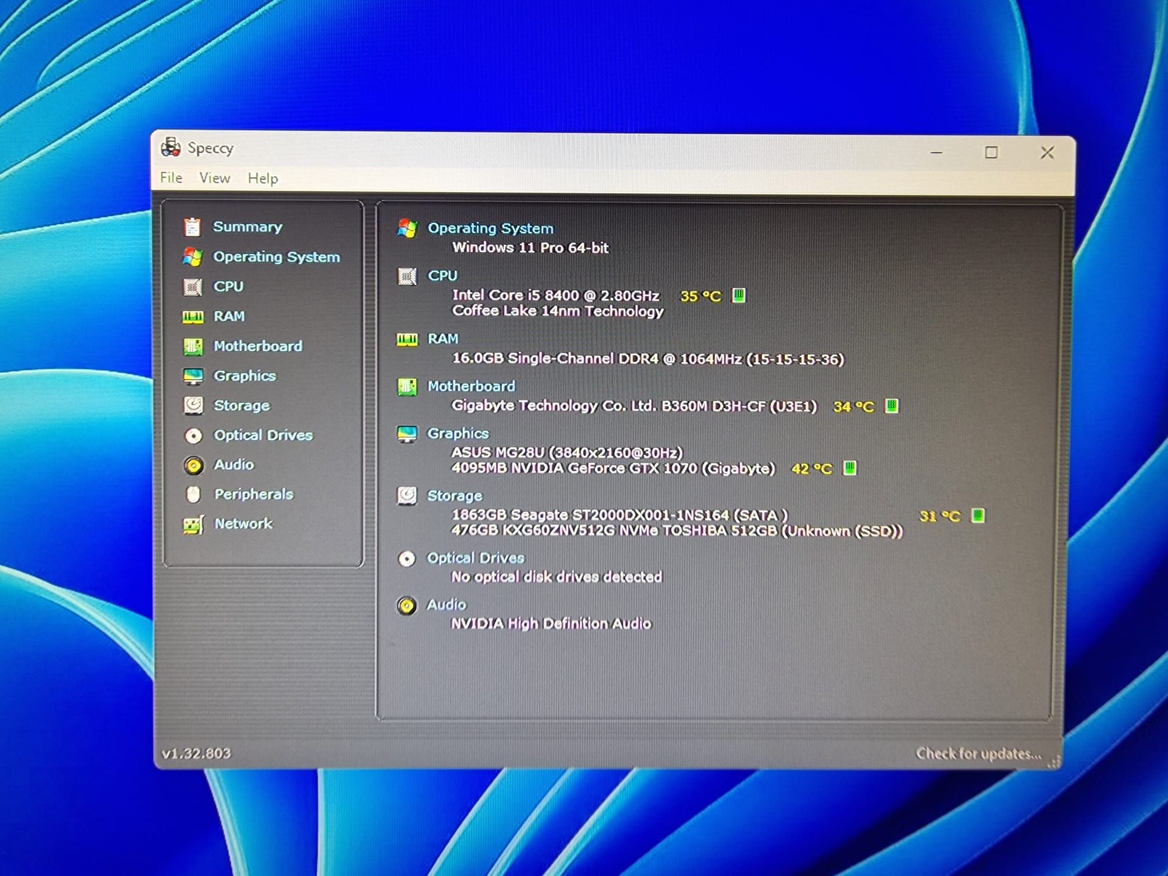Click the Optical Drives icon in summary panel

point(407,558)
